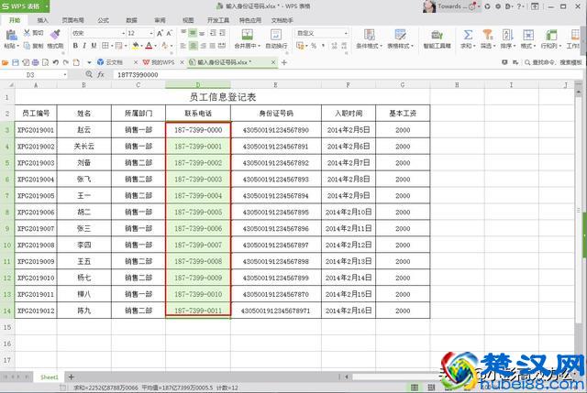This screenshot has height=393, width=587.
Task: Decrease font size with the smaller A icon
Action: 169,33
